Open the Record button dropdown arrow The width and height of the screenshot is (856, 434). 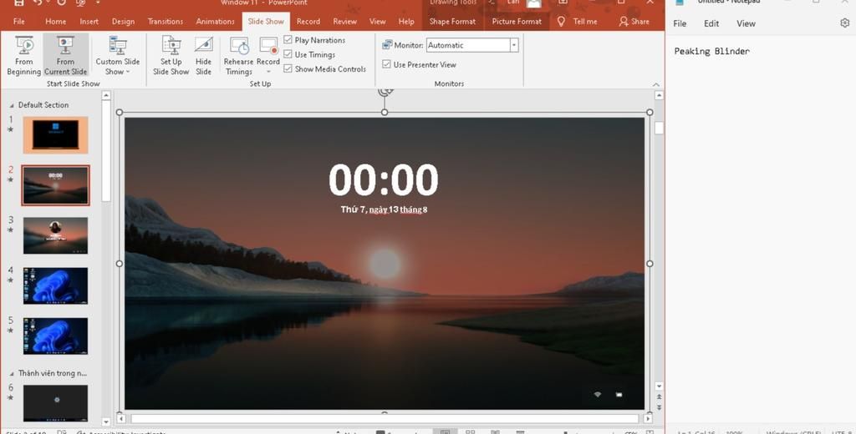click(x=268, y=72)
